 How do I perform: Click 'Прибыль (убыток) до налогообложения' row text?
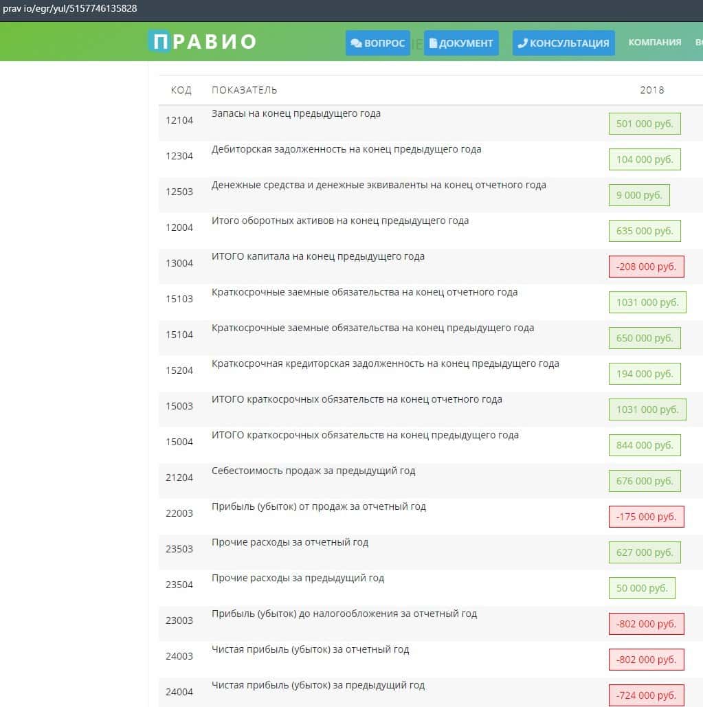(x=344, y=614)
